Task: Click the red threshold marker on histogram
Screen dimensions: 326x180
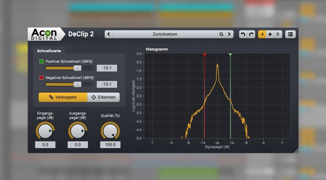Action: (204, 55)
